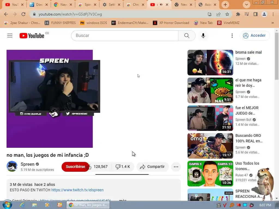Viewport: 279px width, 209px height.
Task: Open a new tab with plus button
Action: point(225,5)
